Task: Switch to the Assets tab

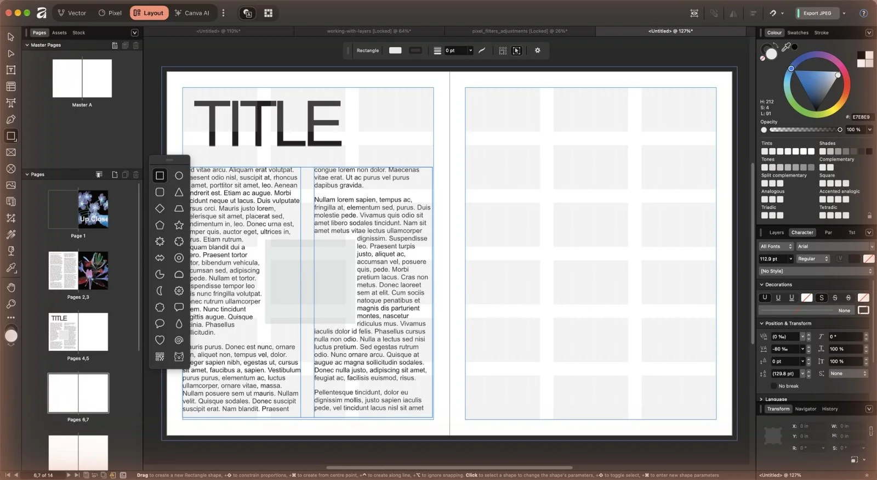Action: click(59, 33)
